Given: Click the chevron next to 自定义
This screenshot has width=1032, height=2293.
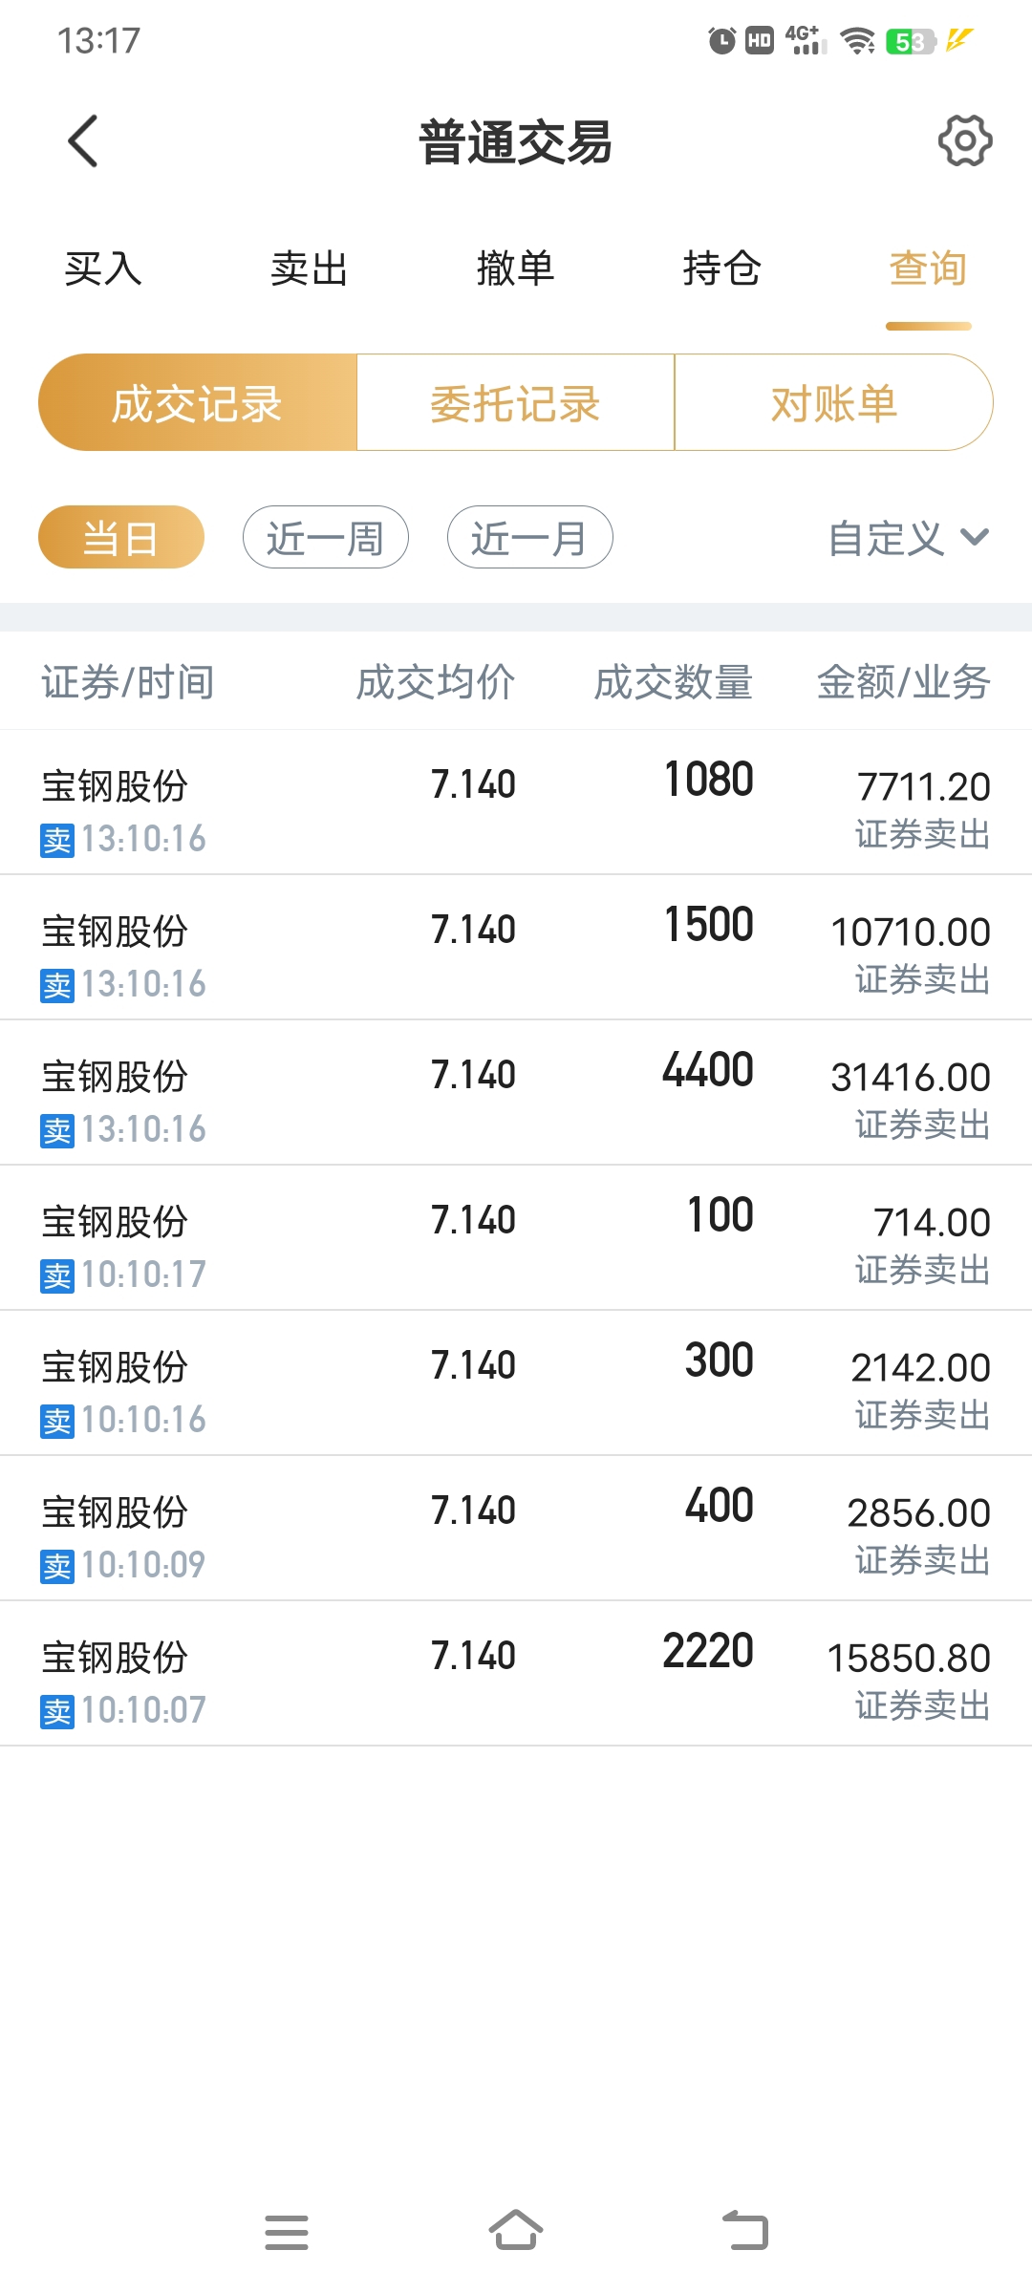Looking at the screenshot, I should [975, 537].
